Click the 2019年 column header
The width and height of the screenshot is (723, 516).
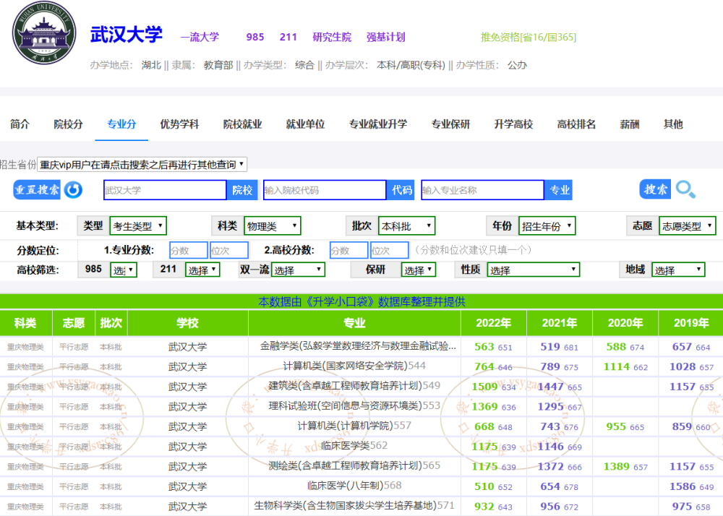tap(691, 323)
